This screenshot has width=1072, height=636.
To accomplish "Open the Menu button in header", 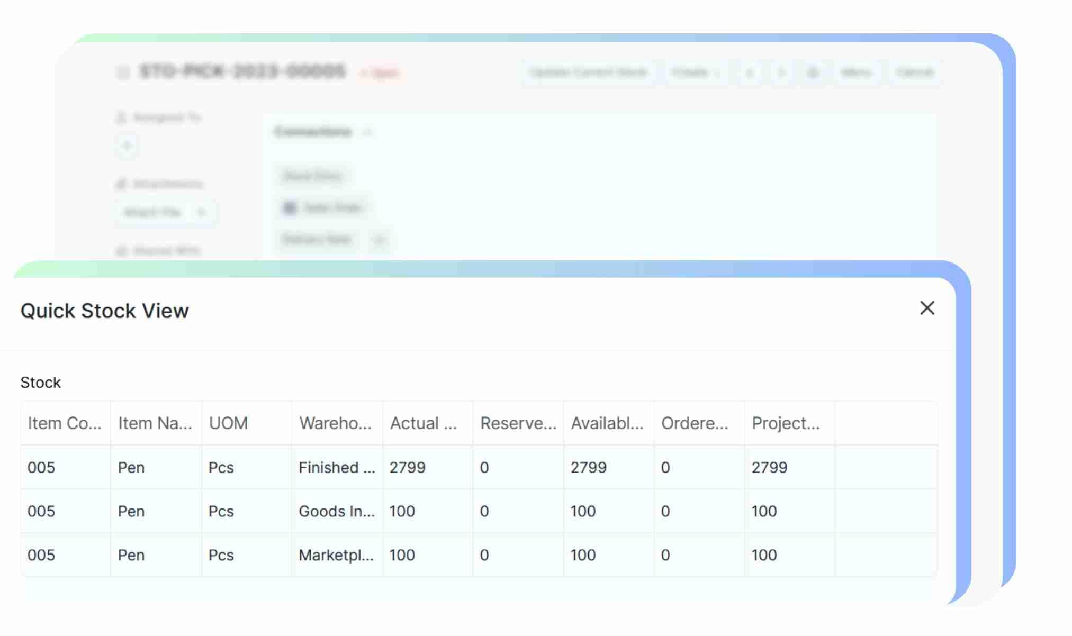I will pos(856,72).
